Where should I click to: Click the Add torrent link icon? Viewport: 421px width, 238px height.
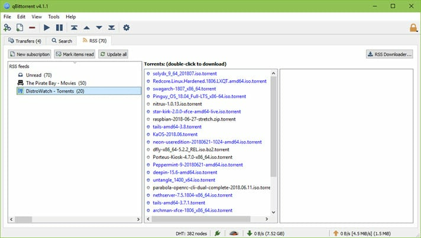[7, 28]
